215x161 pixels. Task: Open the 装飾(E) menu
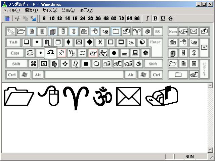69,10
